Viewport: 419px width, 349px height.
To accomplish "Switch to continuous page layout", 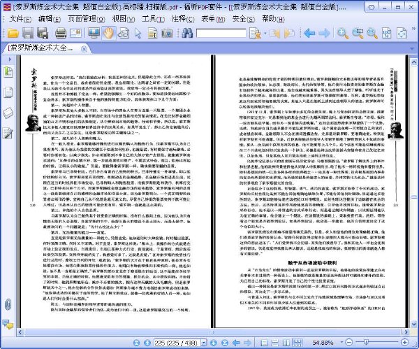I will 275,343.
